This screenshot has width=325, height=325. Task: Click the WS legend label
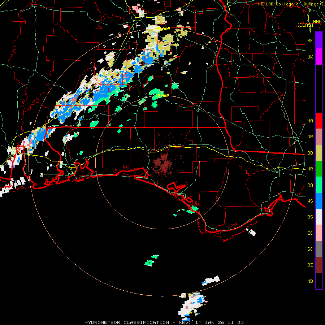coord(310,201)
